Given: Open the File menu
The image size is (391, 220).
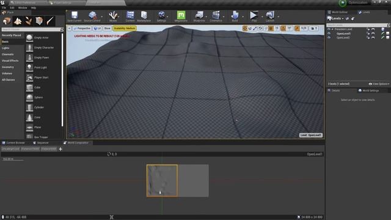Looking at the screenshot, I should [x=4, y=8].
